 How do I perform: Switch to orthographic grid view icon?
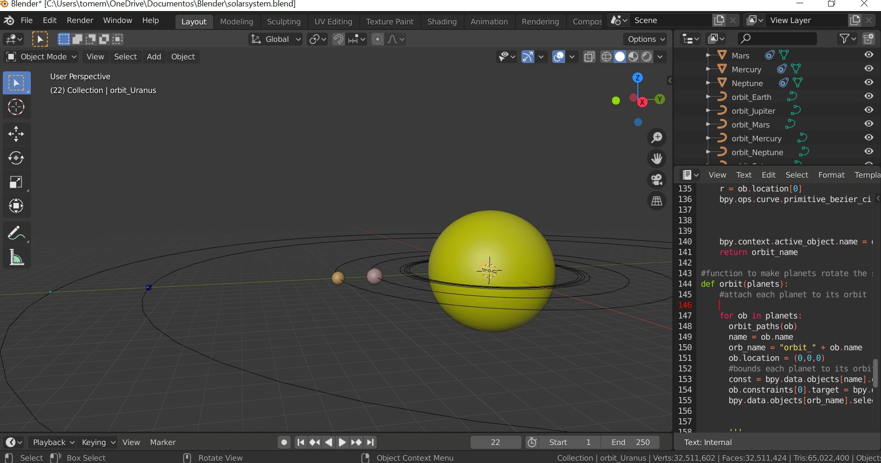point(657,201)
